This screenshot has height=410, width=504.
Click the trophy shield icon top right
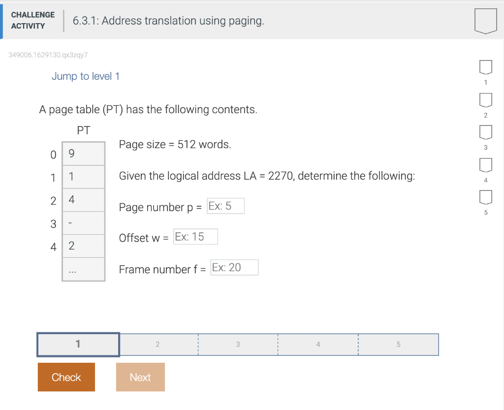click(x=485, y=21)
